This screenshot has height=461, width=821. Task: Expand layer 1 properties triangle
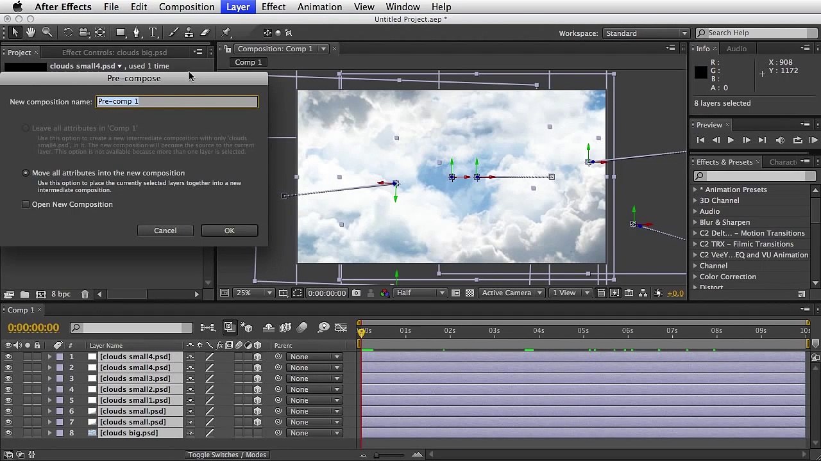(49, 357)
